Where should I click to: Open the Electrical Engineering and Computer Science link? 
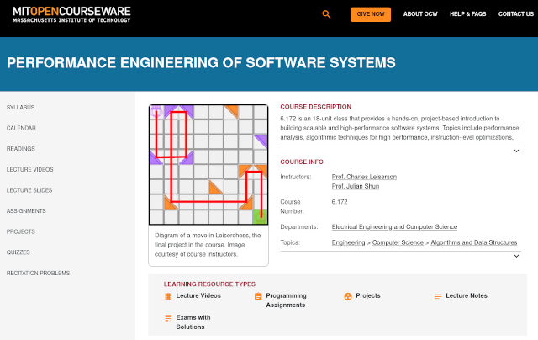coord(394,226)
